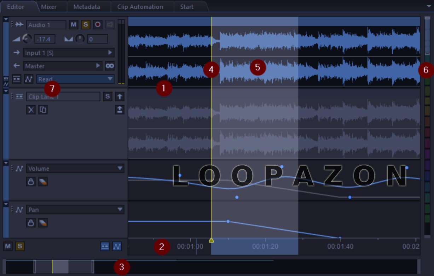Lock the Pan automation lane
Screen dimensions: 434x276
click(31, 223)
